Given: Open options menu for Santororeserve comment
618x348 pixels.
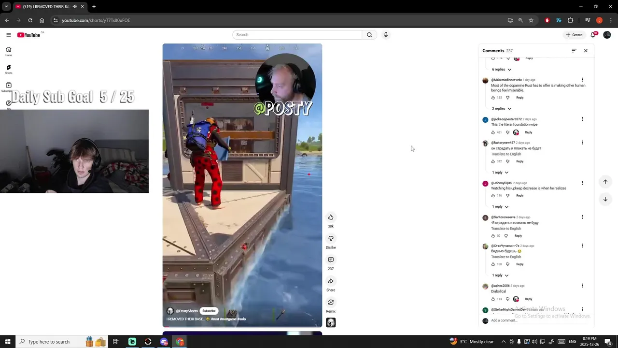Looking at the screenshot, I should click(582, 217).
